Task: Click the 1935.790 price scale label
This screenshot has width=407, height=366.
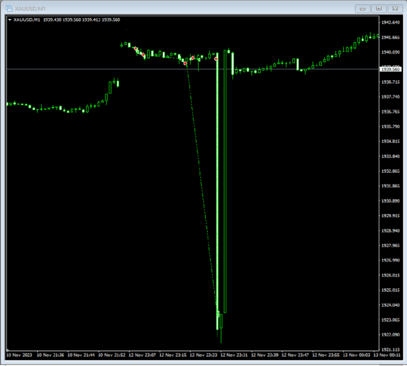Action: pos(390,127)
